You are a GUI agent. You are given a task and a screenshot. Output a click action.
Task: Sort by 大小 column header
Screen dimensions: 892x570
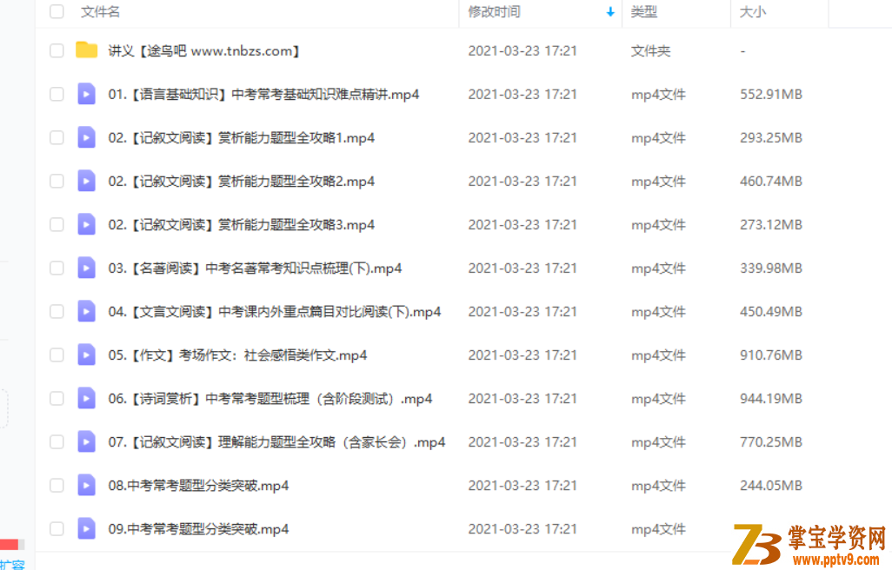pos(753,12)
